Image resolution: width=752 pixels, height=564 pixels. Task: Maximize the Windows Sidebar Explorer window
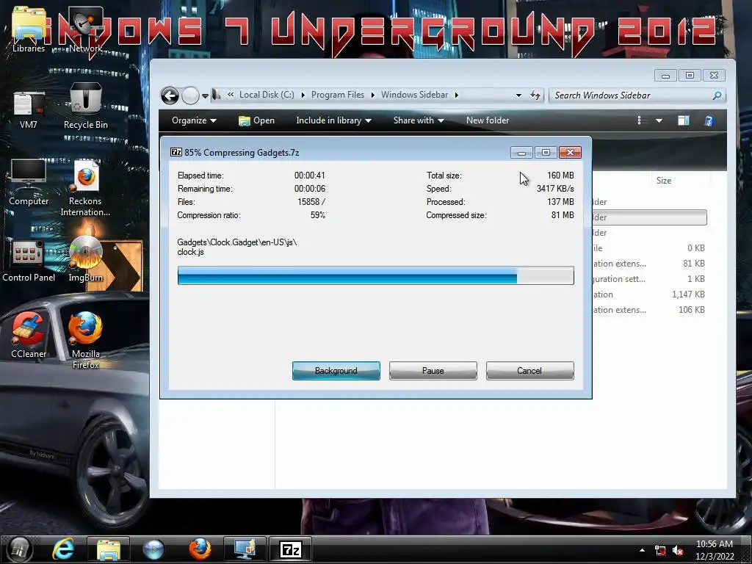coord(690,76)
